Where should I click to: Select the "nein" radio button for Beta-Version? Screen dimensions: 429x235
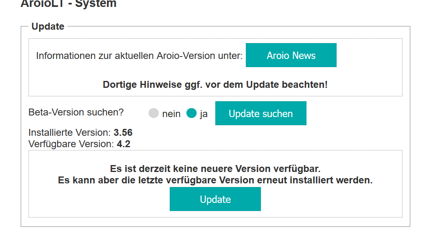[153, 113]
